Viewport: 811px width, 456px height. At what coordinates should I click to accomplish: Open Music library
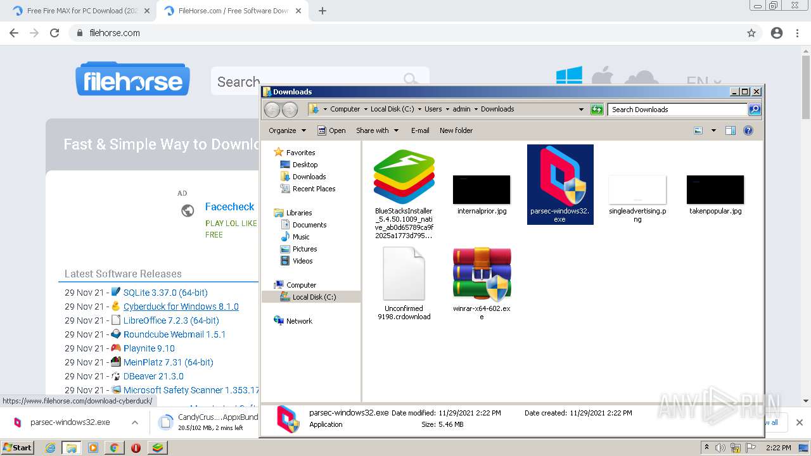click(301, 237)
